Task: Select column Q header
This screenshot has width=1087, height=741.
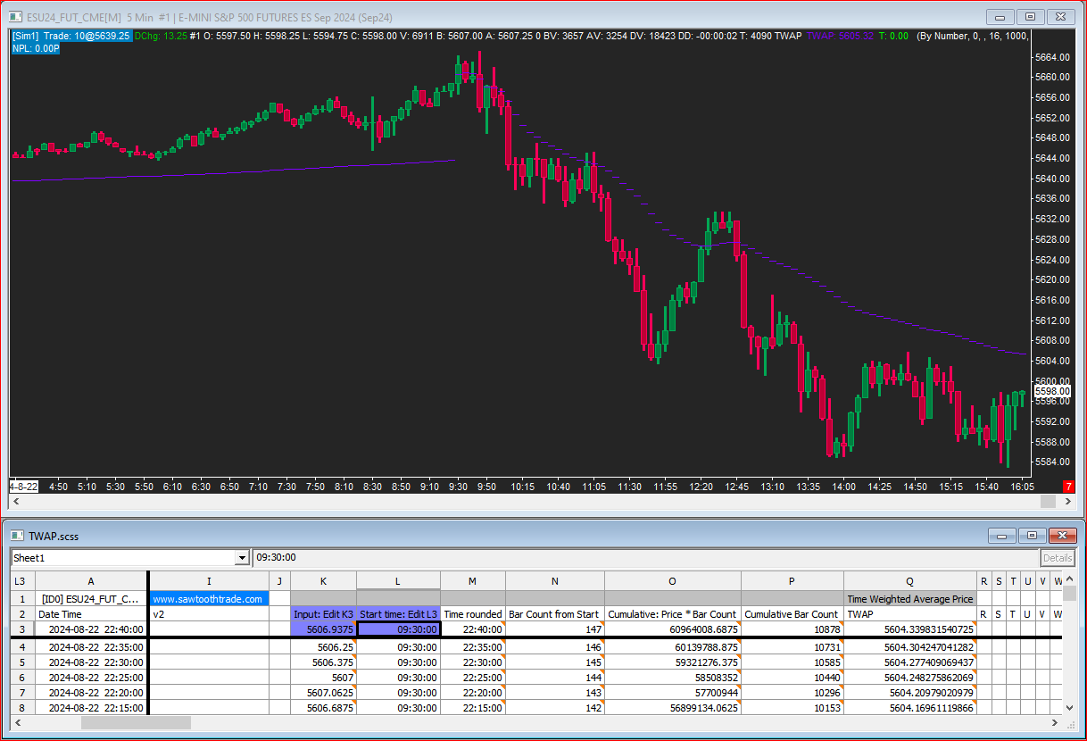Action: pos(909,581)
